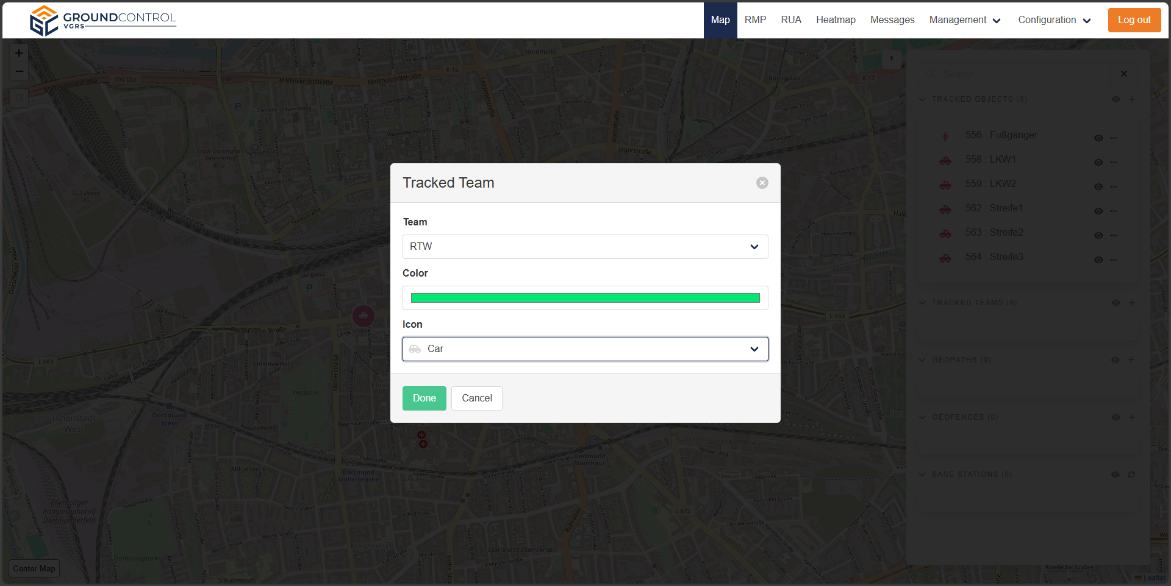1171x586 pixels.
Task: Open the Messages page
Action: pos(892,20)
